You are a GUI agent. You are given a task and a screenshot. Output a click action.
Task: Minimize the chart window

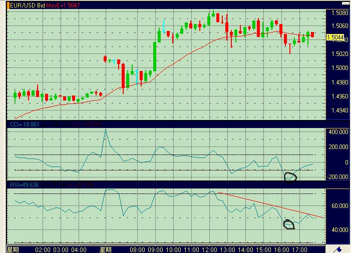(x=345, y=3)
